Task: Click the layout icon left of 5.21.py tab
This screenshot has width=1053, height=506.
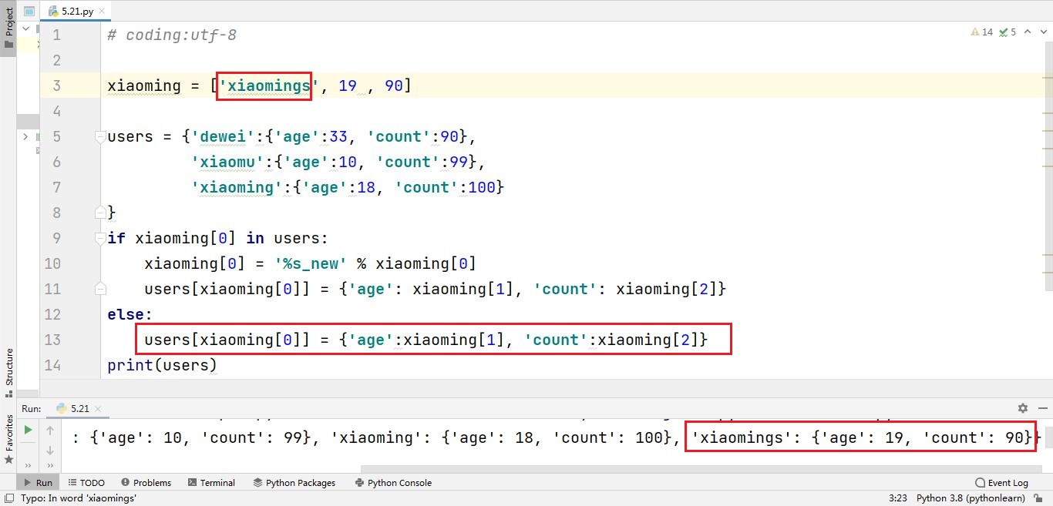Action: pos(29,11)
